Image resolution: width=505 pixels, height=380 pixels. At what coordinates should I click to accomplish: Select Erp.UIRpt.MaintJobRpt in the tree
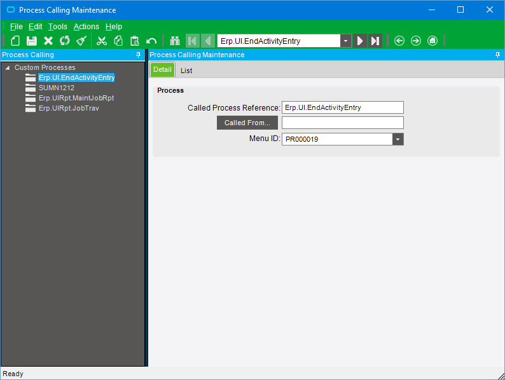point(76,98)
